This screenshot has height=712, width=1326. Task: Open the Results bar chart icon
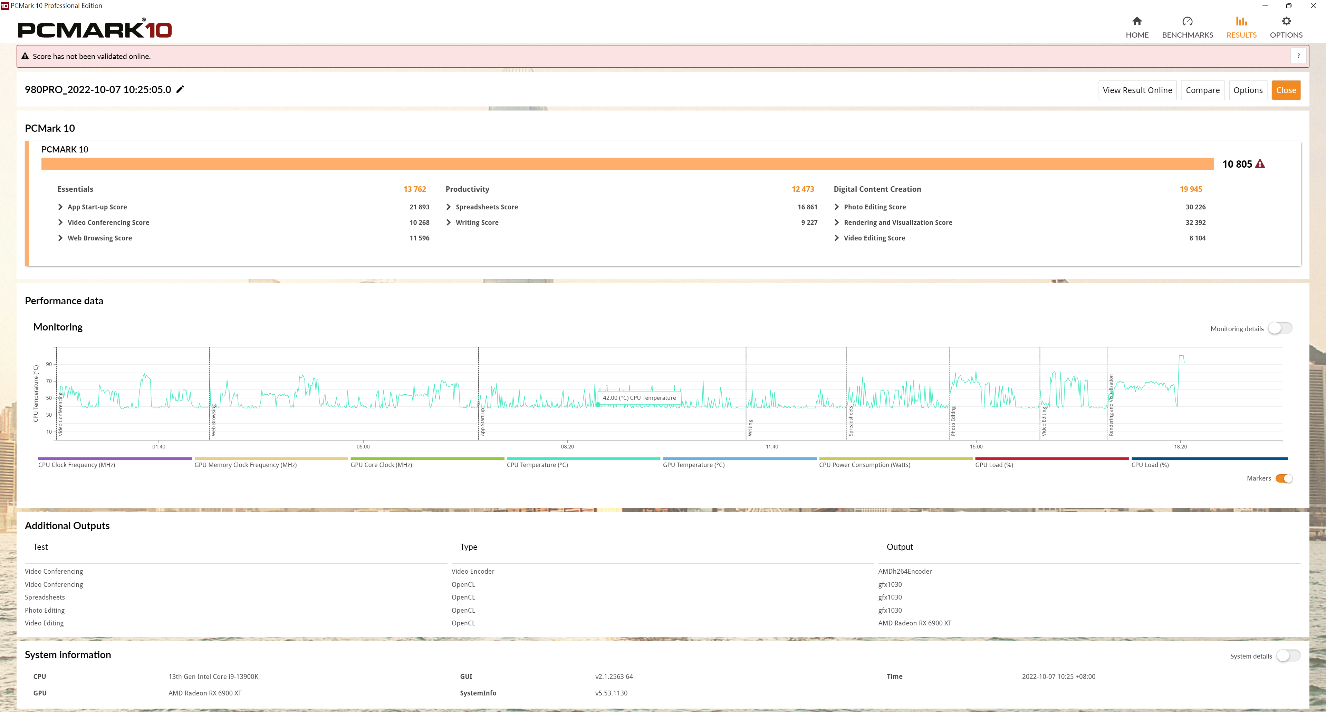1241,21
